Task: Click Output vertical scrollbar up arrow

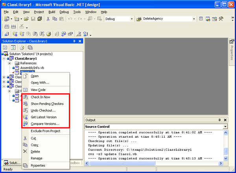Action: point(225,133)
